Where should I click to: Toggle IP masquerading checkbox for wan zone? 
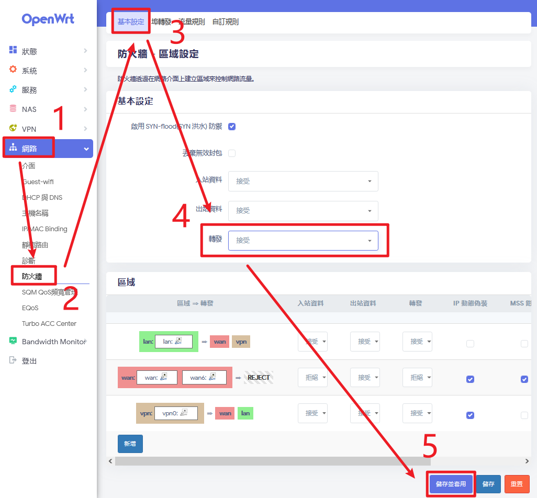pos(470,379)
